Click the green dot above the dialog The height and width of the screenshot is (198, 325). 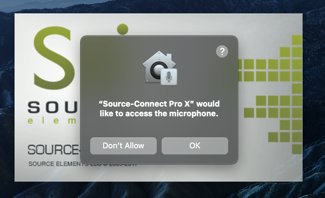(123, 29)
